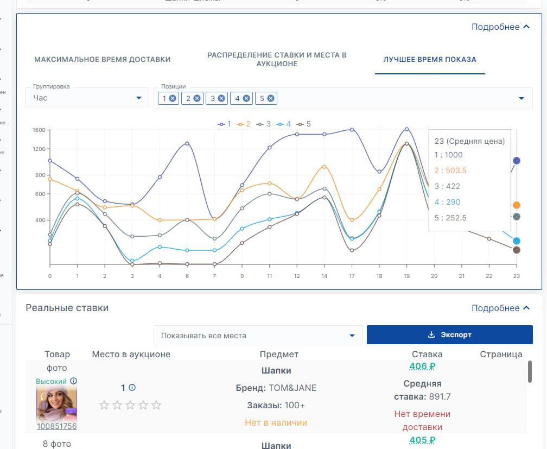547x449 pixels.
Task: Switch to Максимальное время доставки tab
Action: click(103, 59)
